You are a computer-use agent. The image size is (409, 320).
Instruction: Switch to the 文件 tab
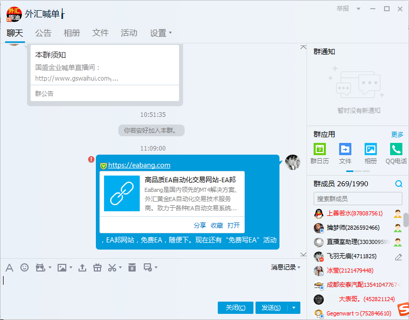click(100, 33)
